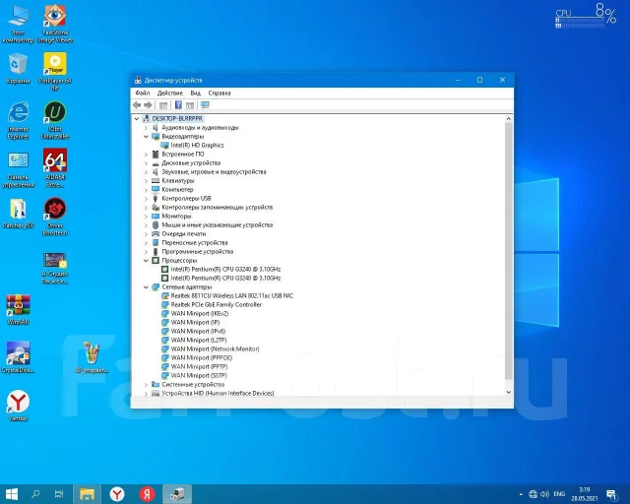The height and width of the screenshot is (504, 630).
Task: Select WAN Miniport (Network Monitor) entry
Action: [215, 348]
